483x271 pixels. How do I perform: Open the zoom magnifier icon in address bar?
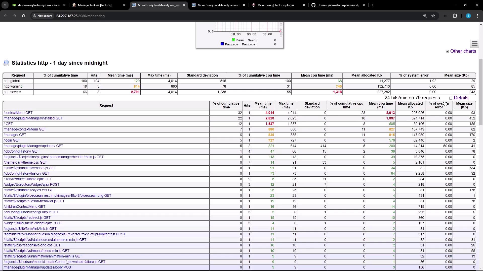pos(425,16)
